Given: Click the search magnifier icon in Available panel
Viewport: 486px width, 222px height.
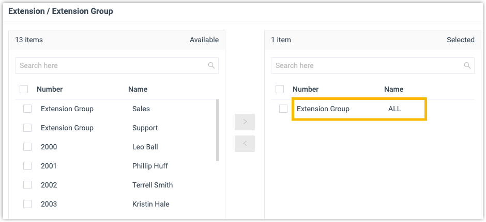Looking at the screenshot, I should (211, 65).
